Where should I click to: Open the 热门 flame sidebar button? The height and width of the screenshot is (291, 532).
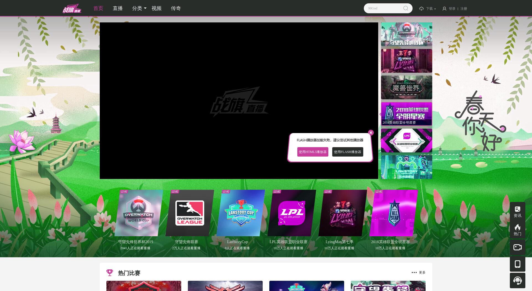[517, 230]
